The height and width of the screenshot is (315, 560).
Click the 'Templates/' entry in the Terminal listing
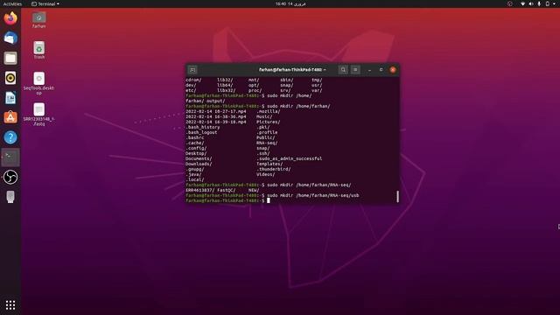pyautogui.click(x=269, y=164)
